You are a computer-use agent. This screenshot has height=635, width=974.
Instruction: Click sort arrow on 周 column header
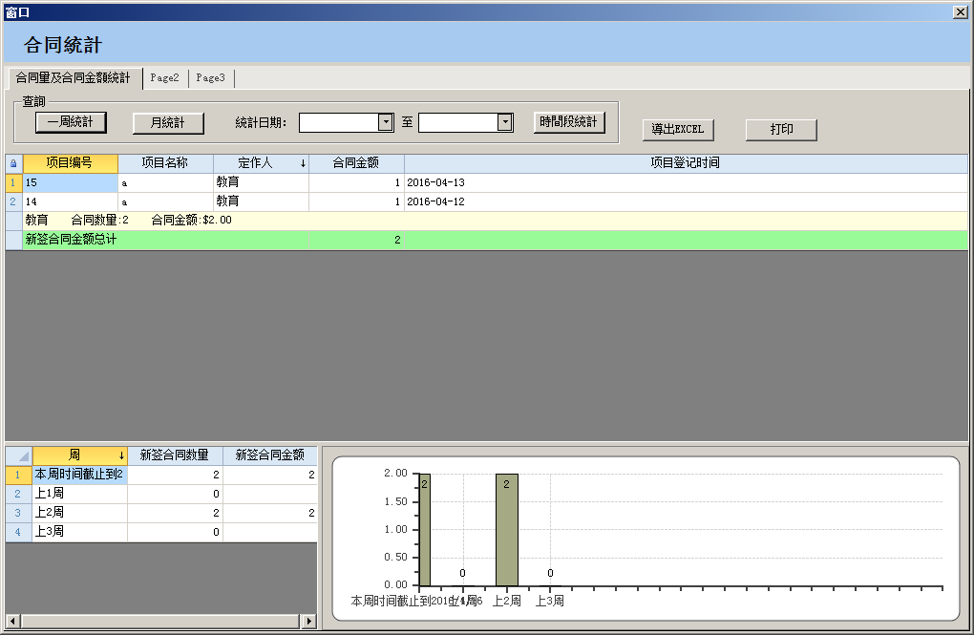(121, 455)
